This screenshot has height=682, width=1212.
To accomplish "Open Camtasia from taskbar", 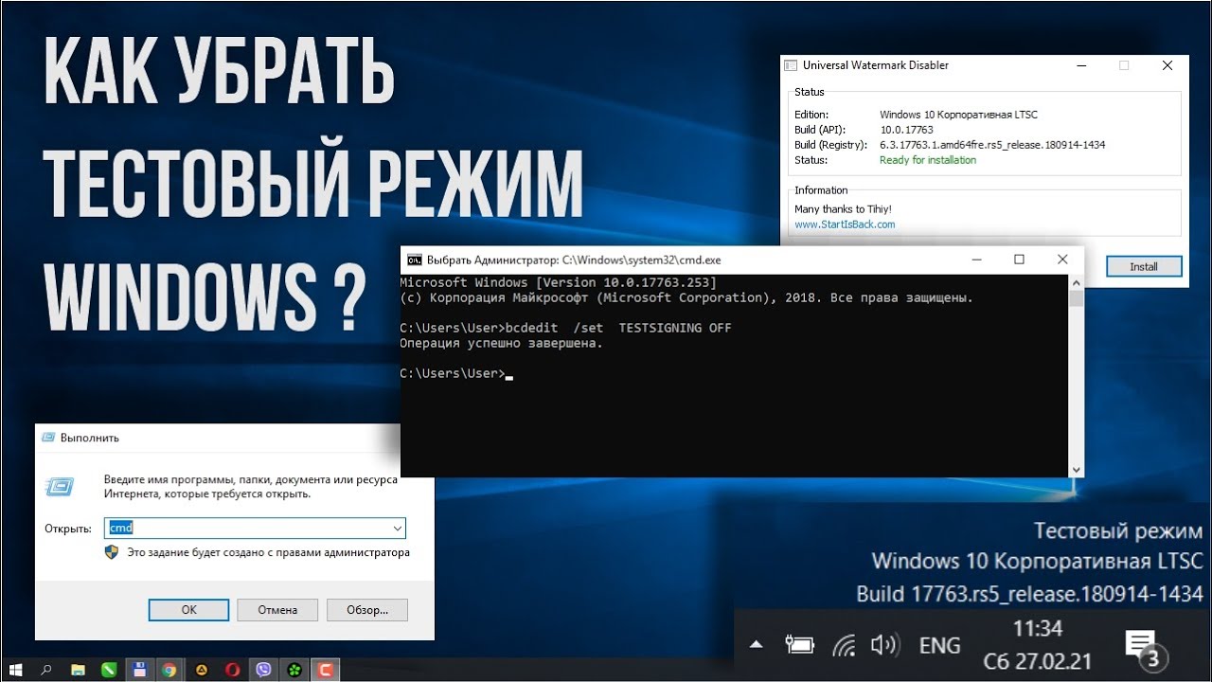I will pos(326,670).
